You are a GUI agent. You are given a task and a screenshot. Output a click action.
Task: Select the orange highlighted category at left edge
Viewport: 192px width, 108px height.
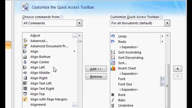[x=8, y=45]
